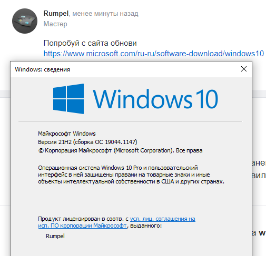
Task: Open the усл. лиц. соглашения на link
Action: (163, 219)
